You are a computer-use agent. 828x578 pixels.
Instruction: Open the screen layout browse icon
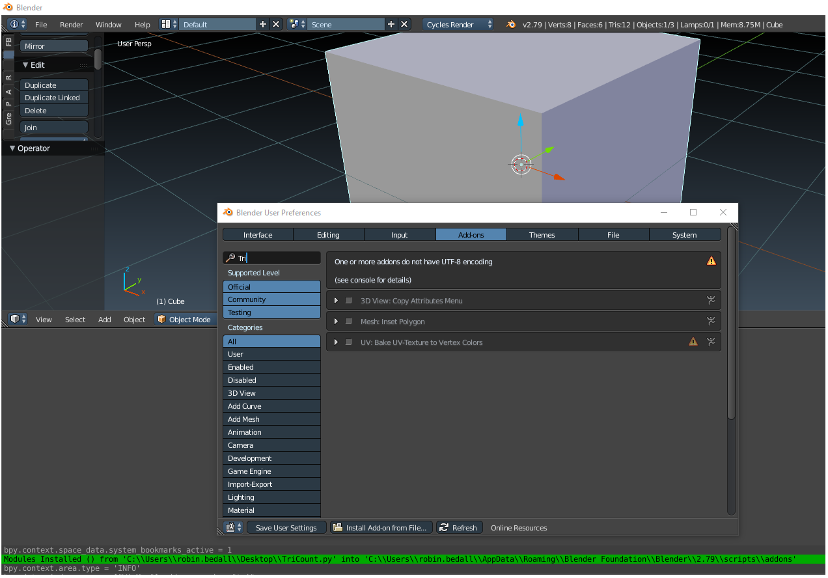[169, 24]
